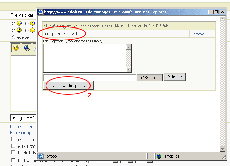Click the Add file button
Screen dimensions: 230x166
pyautogui.click(x=175, y=77)
